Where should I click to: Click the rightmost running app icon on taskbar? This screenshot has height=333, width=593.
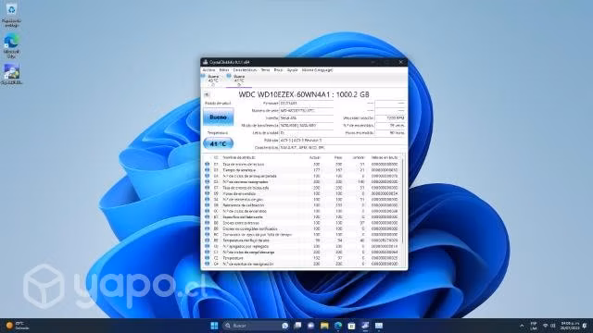click(379, 326)
